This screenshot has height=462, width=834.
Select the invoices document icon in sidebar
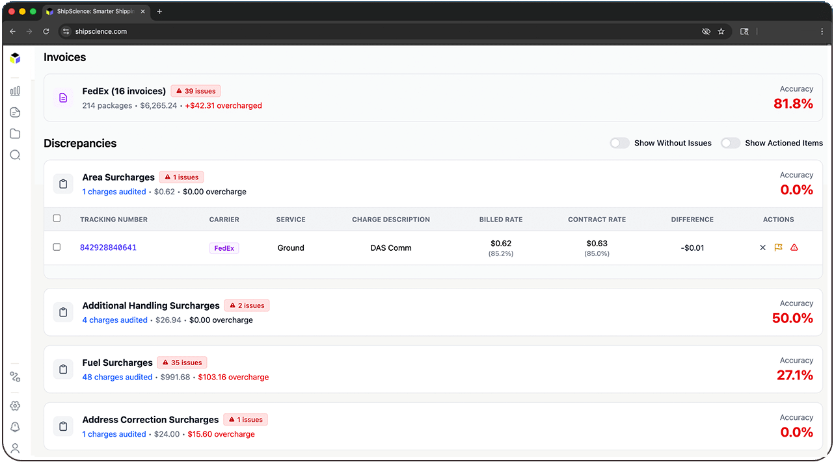coord(15,112)
